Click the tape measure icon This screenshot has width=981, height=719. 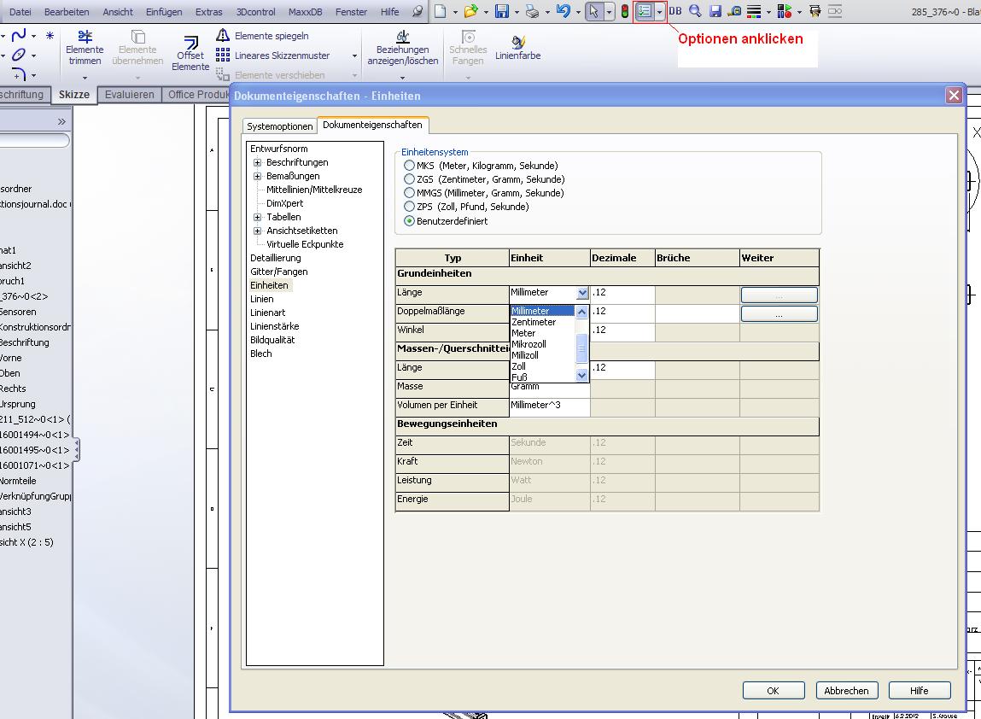click(x=734, y=10)
